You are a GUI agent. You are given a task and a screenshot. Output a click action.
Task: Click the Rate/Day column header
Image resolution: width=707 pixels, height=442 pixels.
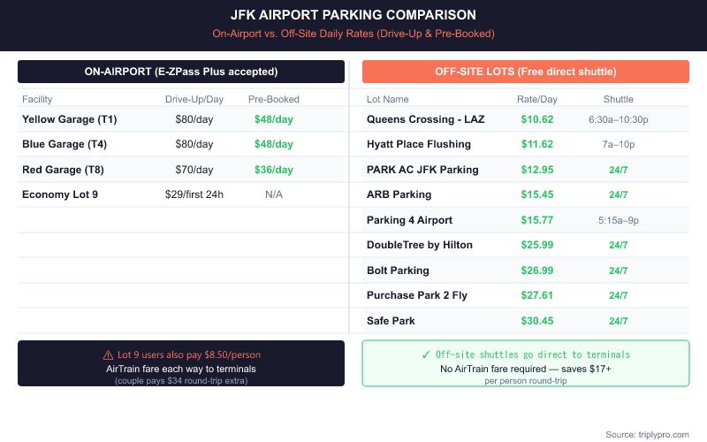tap(537, 99)
